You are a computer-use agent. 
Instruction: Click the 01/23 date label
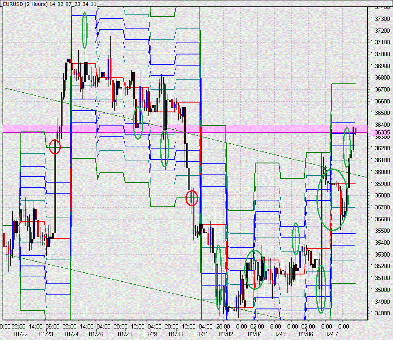click(x=46, y=334)
